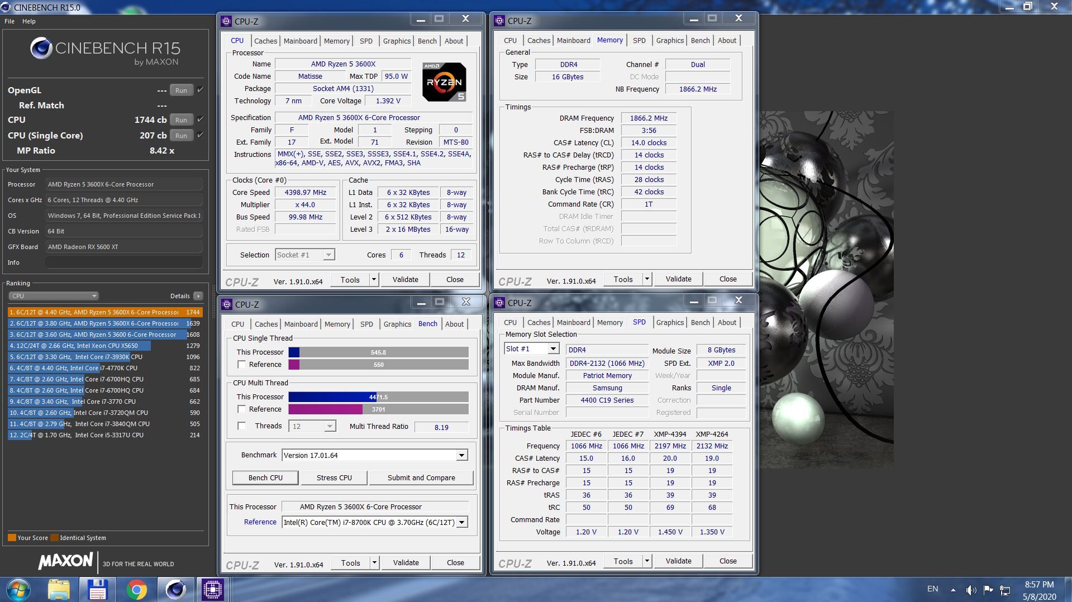
Task: Enable Reference checkbox under CPU Multi Thread
Action: [x=242, y=409]
